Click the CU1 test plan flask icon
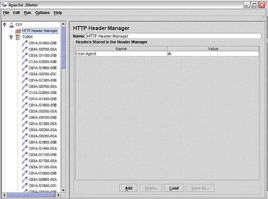This screenshot has height=199, width=268. click(12, 25)
